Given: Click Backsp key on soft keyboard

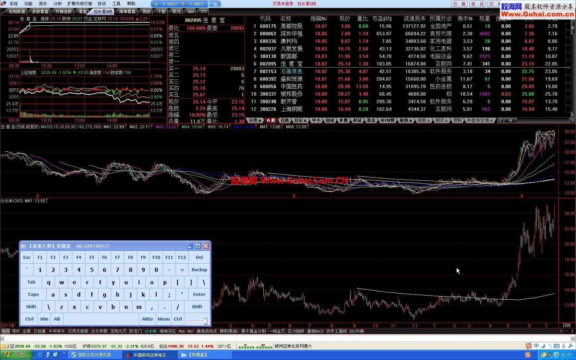Looking at the screenshot, I should 199,270.
